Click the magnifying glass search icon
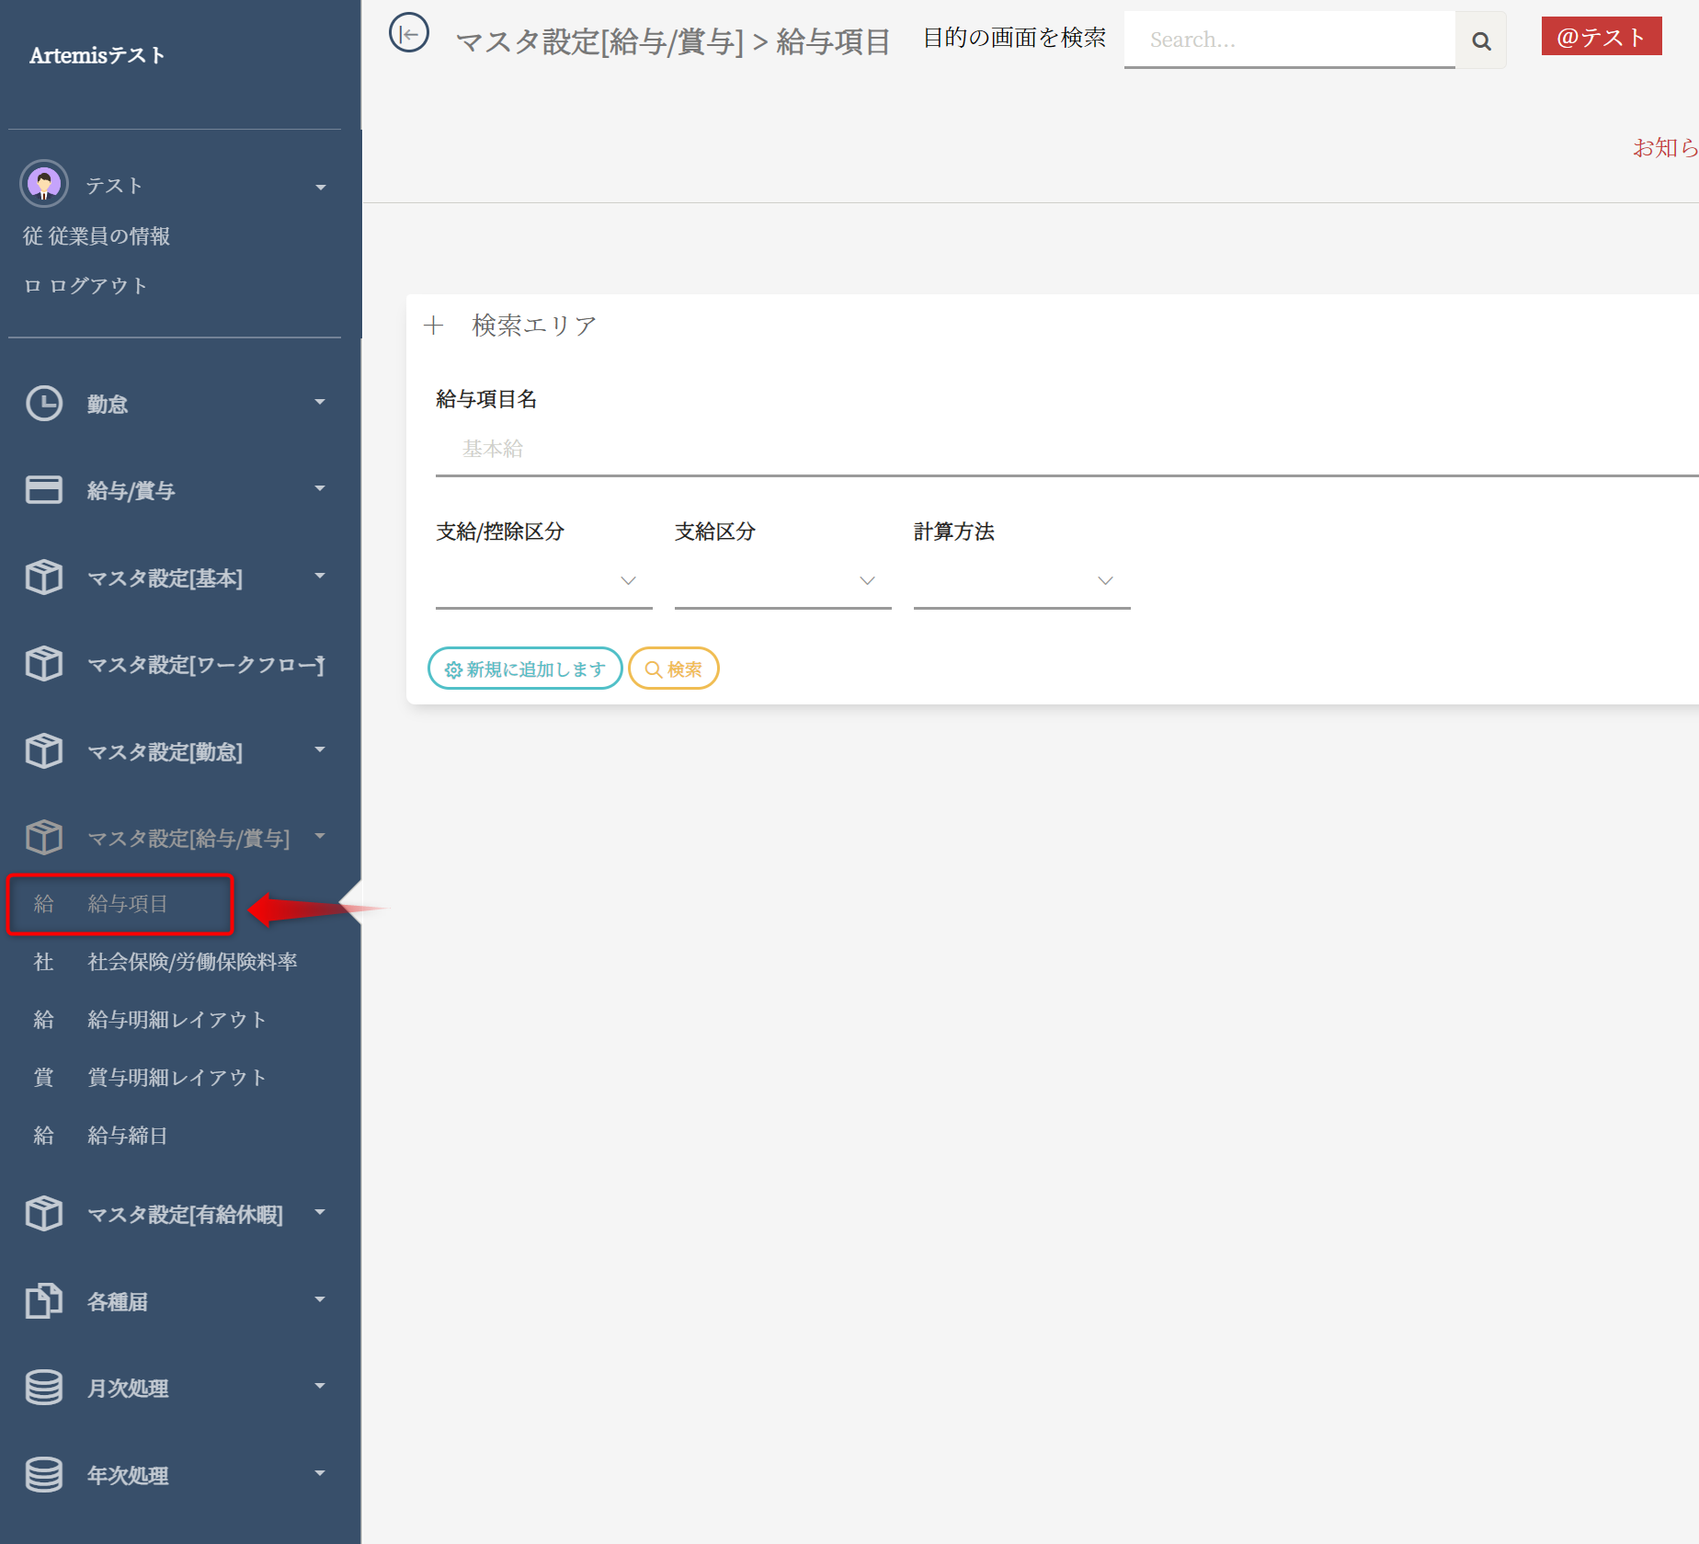Screen dimensions: 1699x1544 click(x=1480, y=40)
